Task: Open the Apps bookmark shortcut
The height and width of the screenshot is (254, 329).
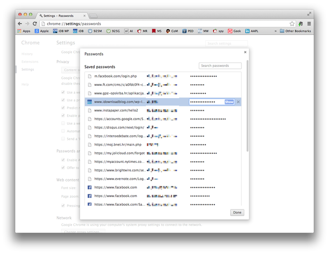Action: click(x=24, y=31)
